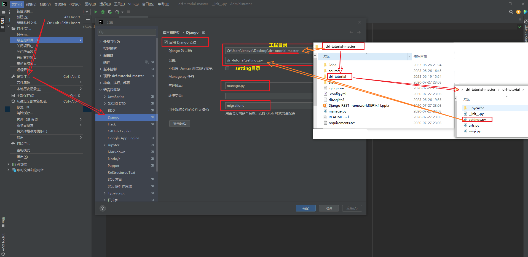The height and width of the screenshot is (257, 528).
Task: Expand the Jupyter settings node
Action: [x=105, y=145]
